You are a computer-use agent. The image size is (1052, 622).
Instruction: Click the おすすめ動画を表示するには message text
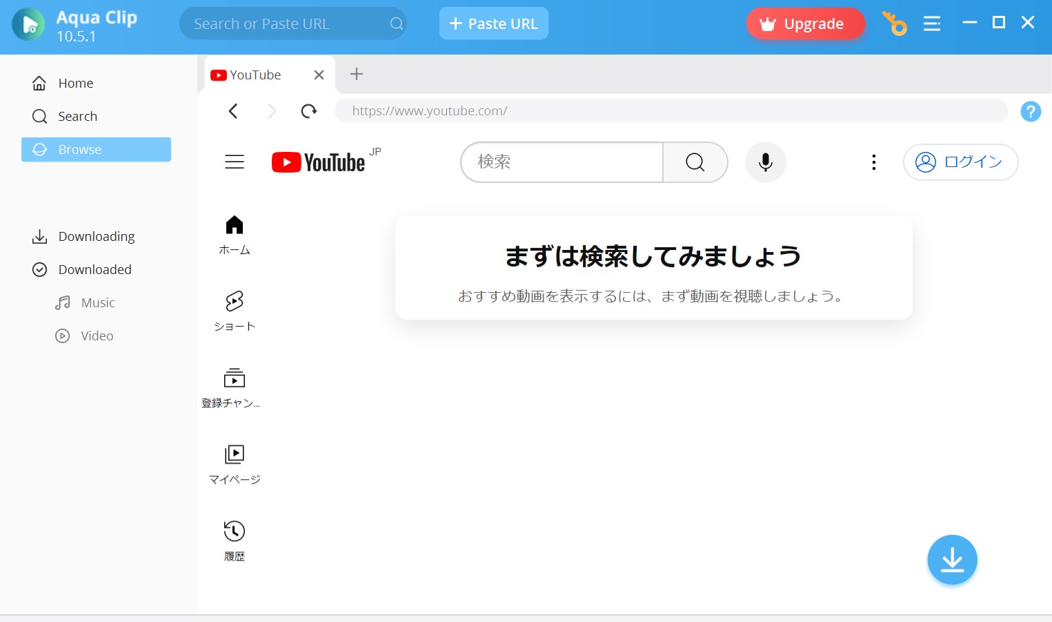pyautogui.click(x=651, y=296)
